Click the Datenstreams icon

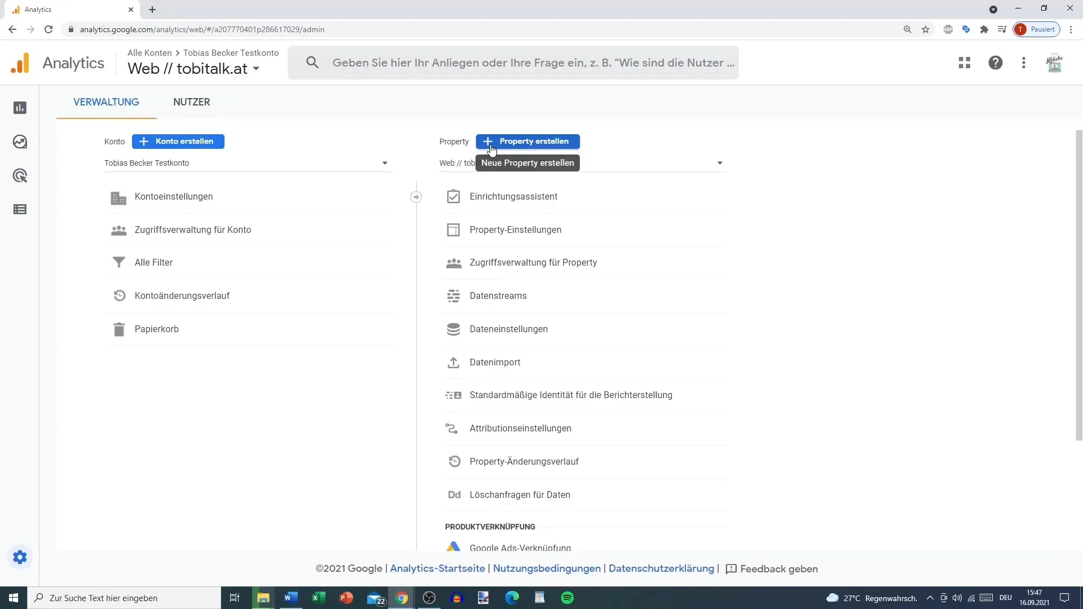[x=454, y=295]
